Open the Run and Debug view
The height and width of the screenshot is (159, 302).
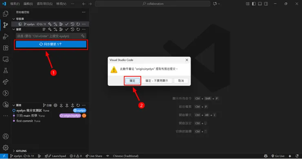[6, 36]
